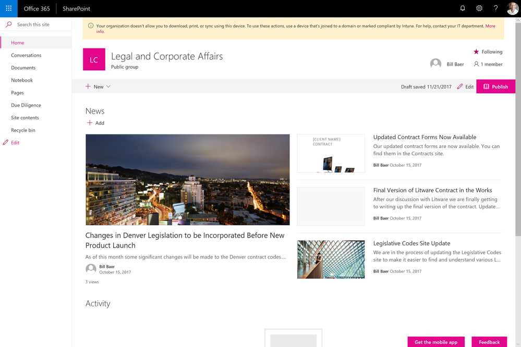Viewport: 521px width, 347px height.
Task: Select Site contents in the sidebar
Action: (25, 118)
